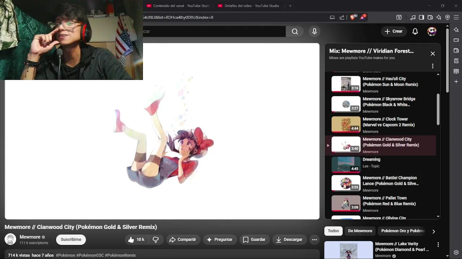Start voice search with the microphone icon
Viewport: 462px width, 259px height.
(314, 31)
